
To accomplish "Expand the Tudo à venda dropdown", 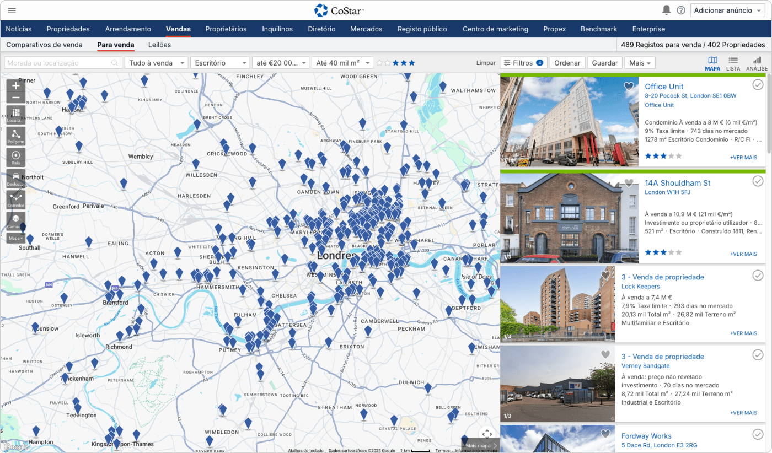I will pyautogui.click(x=157, y=63).
